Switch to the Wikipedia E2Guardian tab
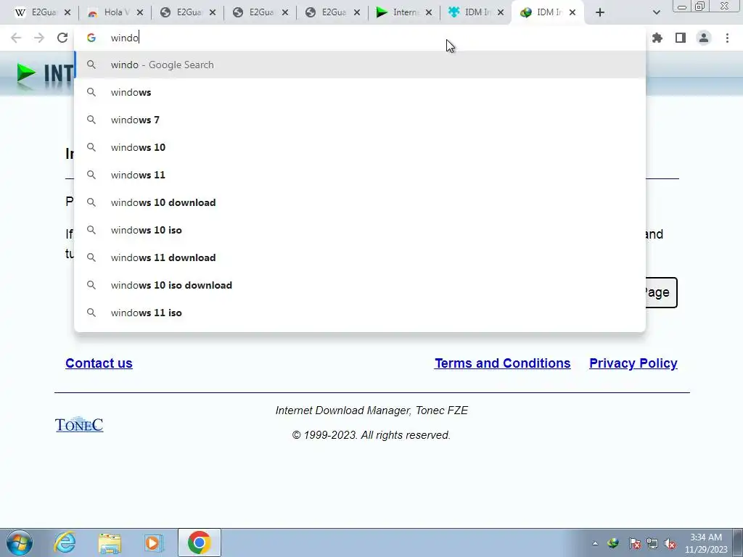Screen dimensions: 743x557 [x=36, y=12]
